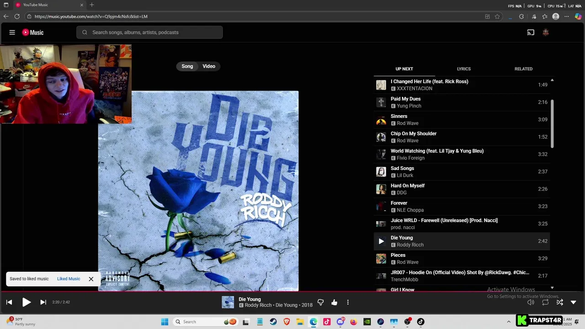Click queue scrollbar down arrow
585x329 pixels.
[x=552, y=288]
